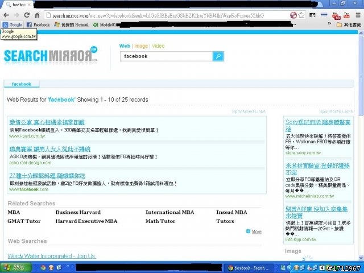This screenshot has width=364, height=273.
Task: Click related search Business Harvard
Action: (78, 212)
